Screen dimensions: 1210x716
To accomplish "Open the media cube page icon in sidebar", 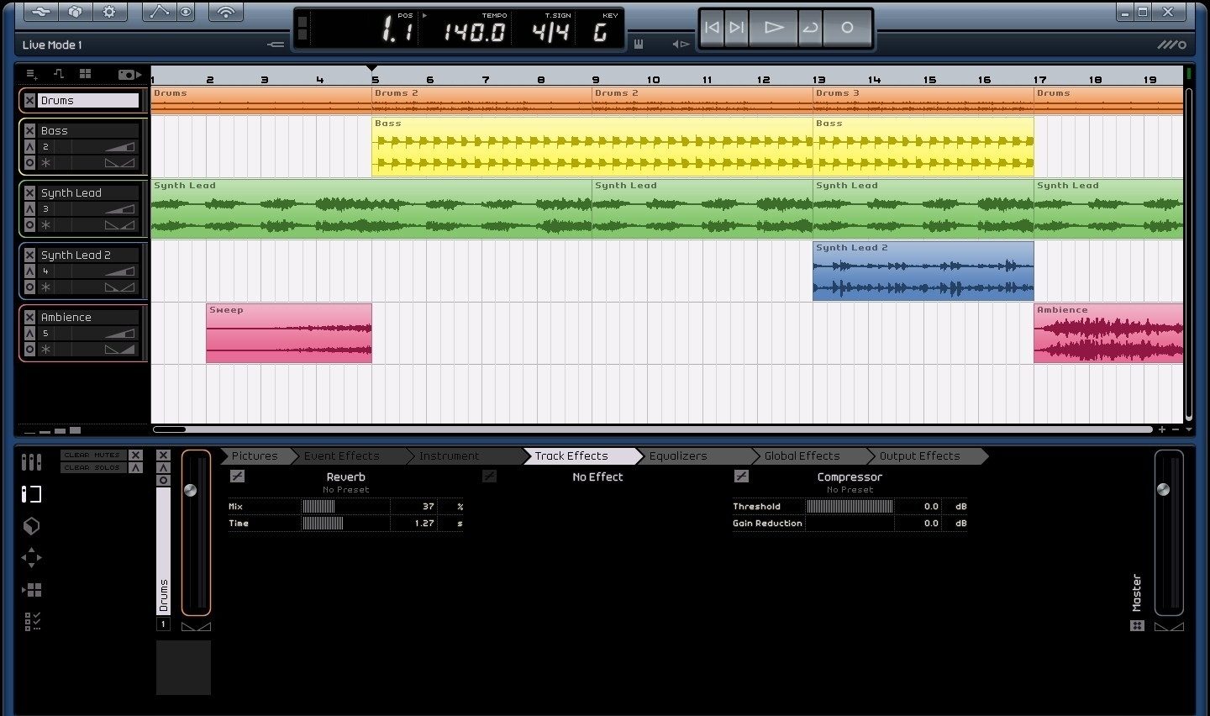I will (x=31, y=526).
